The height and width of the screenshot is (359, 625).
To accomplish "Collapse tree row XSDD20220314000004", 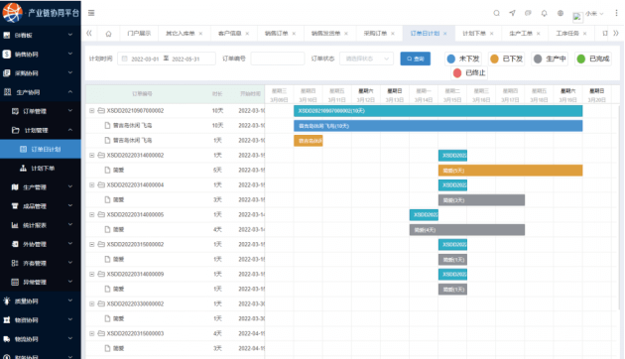I will [91, 184].
